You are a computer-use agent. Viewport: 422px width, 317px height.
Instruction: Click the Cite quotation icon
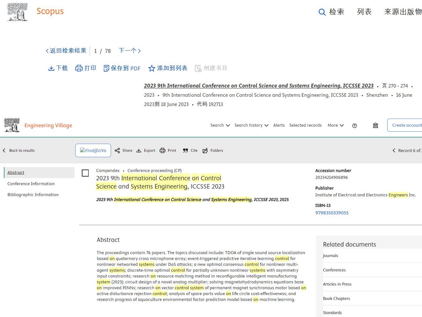pos(185,151)
